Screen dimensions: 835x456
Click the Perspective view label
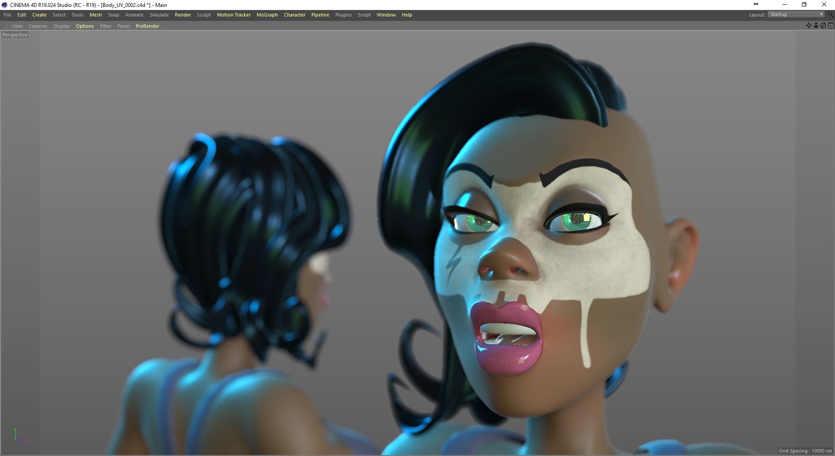pos(15,35)
